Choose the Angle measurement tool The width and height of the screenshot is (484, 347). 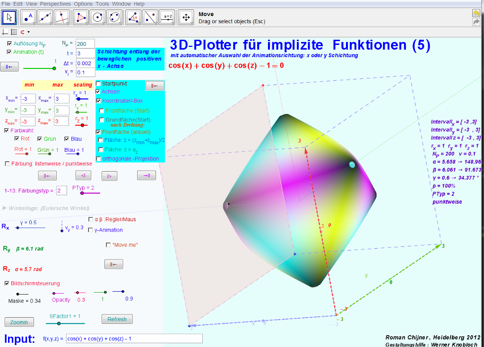tap(134, 17)
